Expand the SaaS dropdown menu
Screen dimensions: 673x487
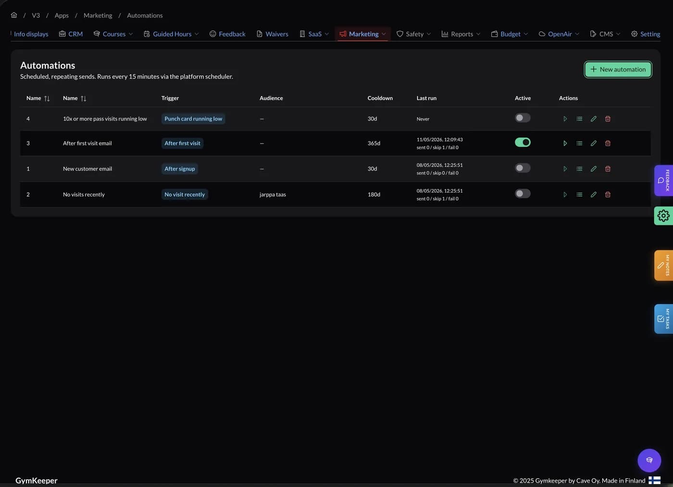coord(314,34)
